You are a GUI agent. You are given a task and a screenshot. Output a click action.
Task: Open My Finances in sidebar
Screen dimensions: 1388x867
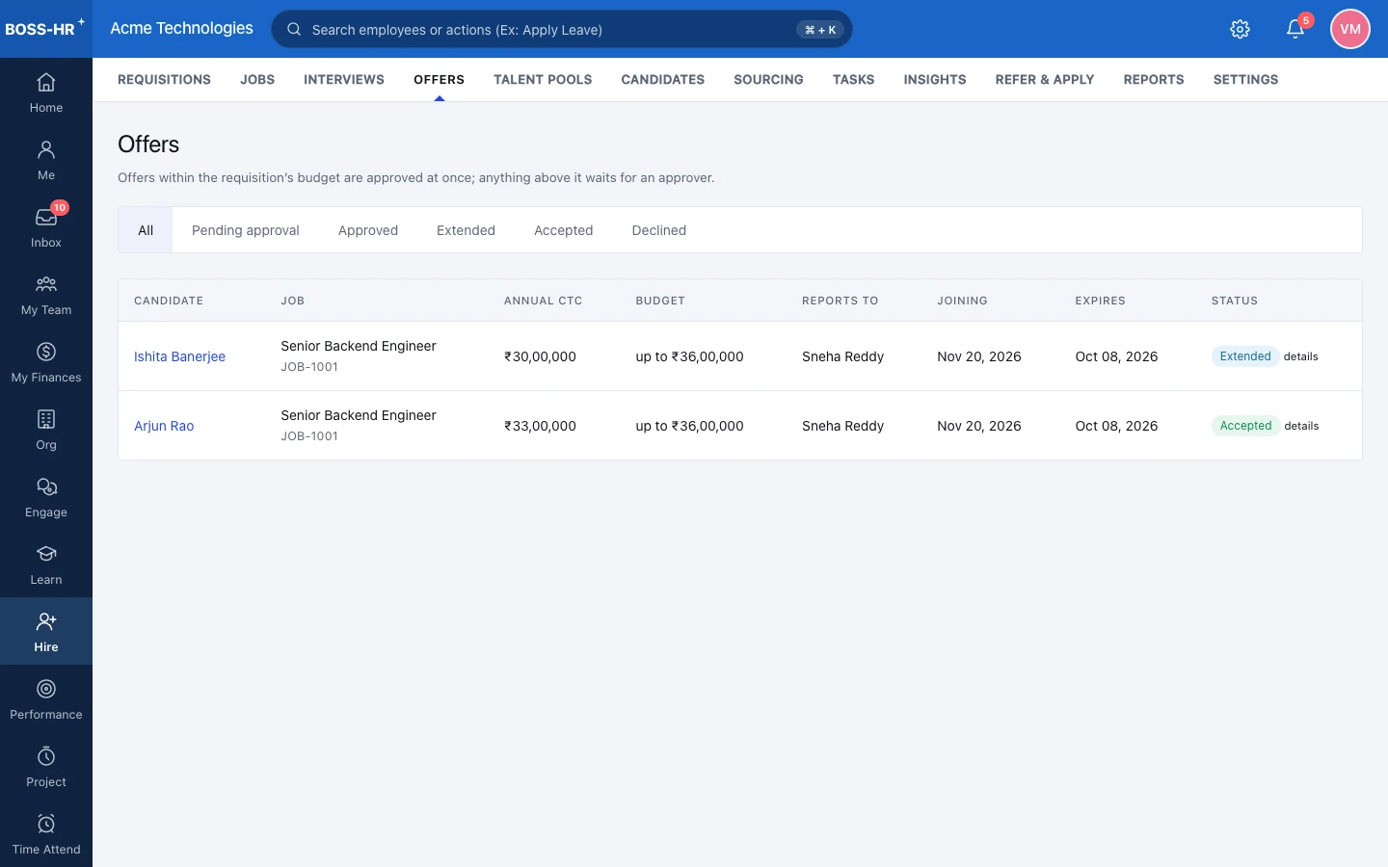click(x=46, y=362)
